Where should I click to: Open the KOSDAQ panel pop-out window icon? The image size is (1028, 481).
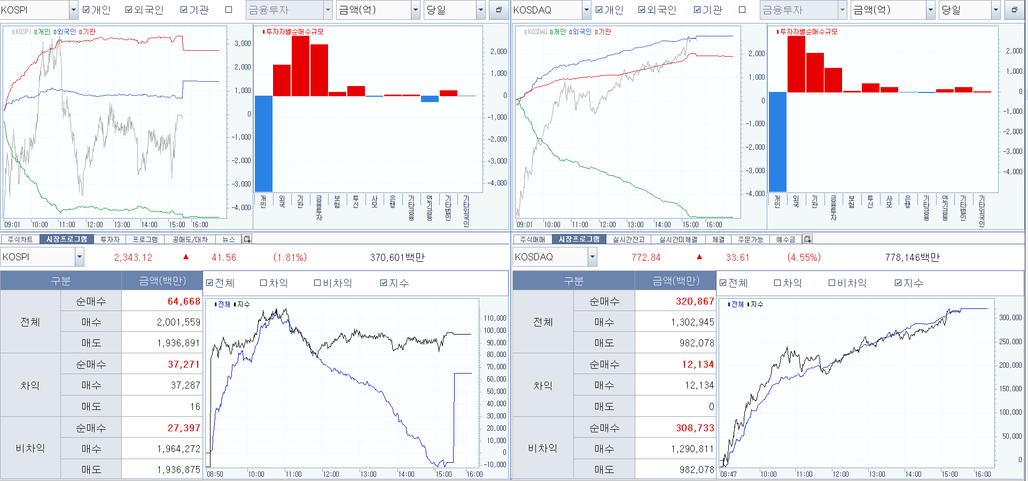1014,10
